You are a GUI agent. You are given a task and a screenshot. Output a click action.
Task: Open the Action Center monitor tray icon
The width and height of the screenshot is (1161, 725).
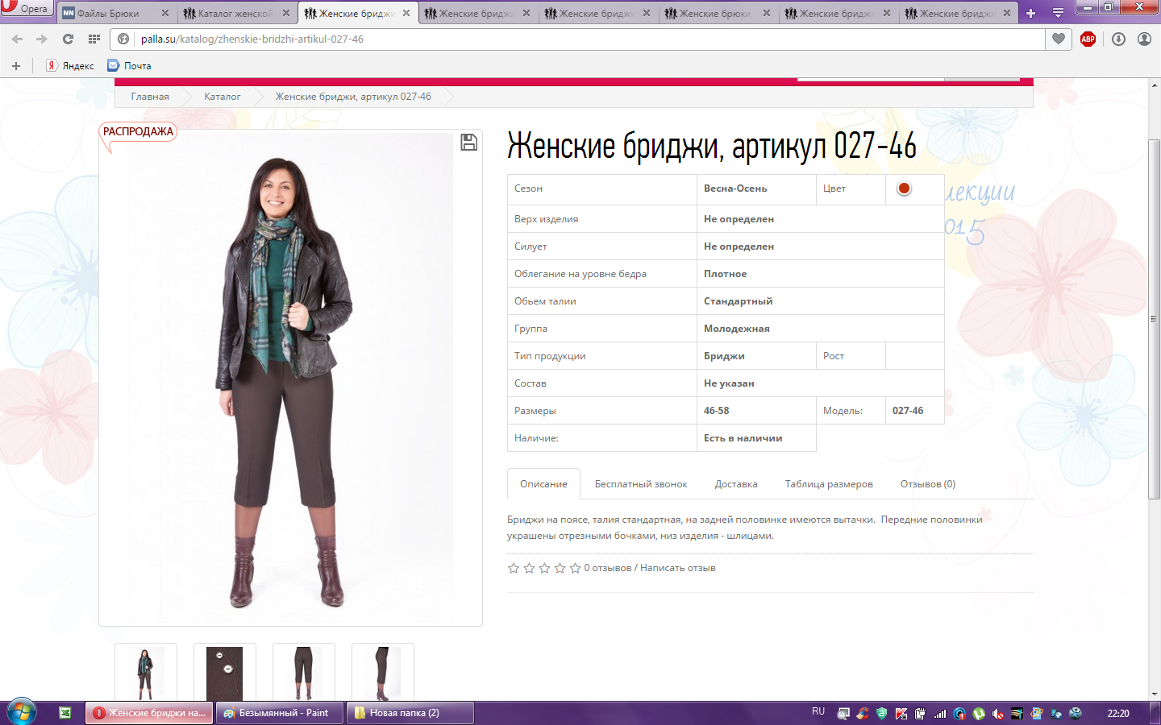click(x=843, y=713)
